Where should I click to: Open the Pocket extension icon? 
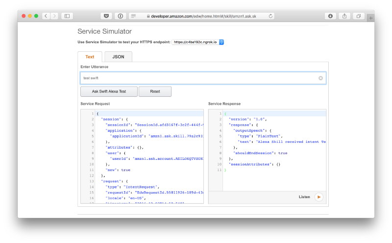point(106,16)
